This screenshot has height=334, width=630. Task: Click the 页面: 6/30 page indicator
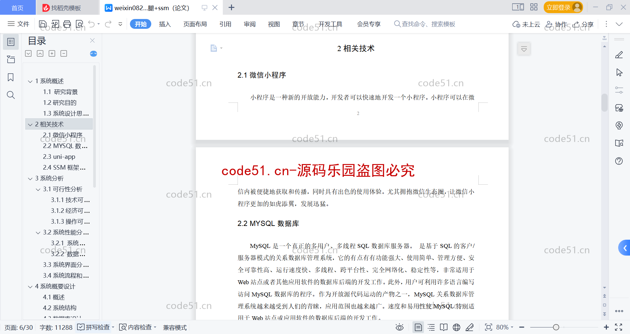pyautogui.click(x=19, y=327)
